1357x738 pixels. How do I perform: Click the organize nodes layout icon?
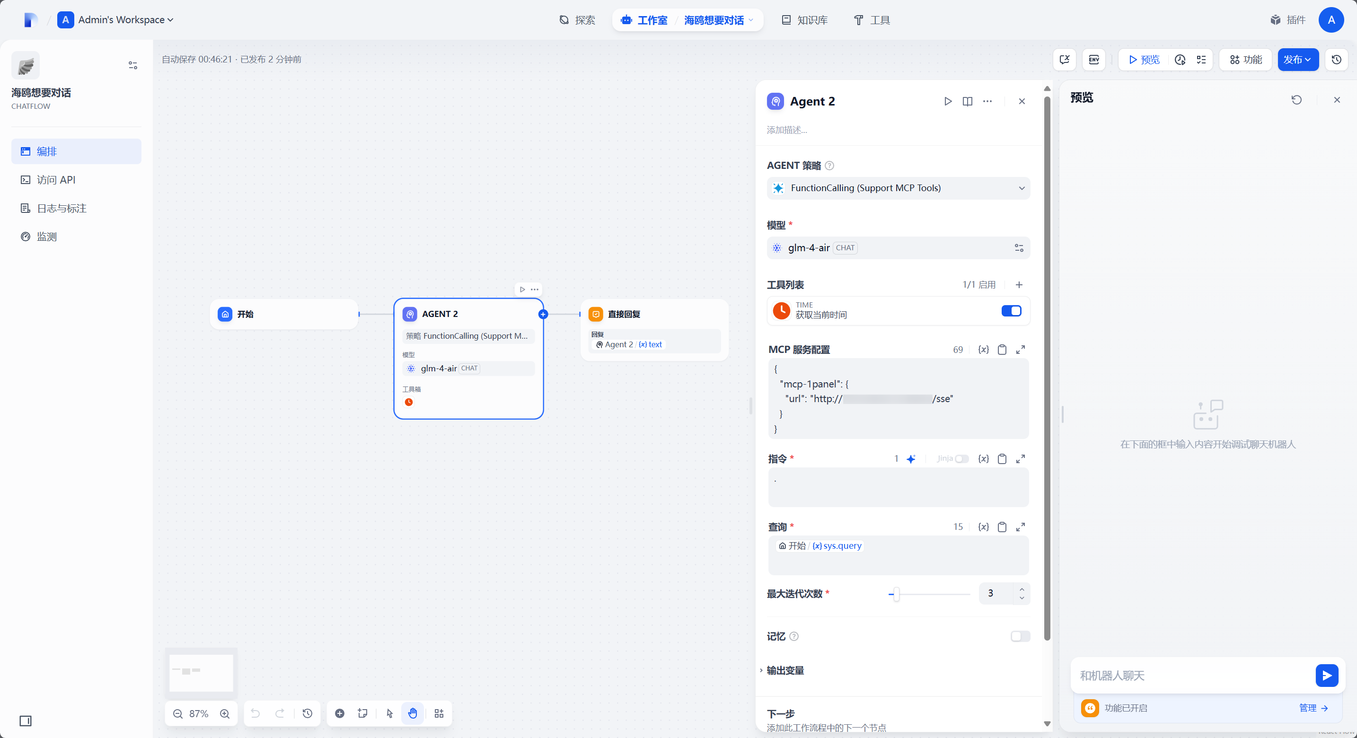coord(439,713)
